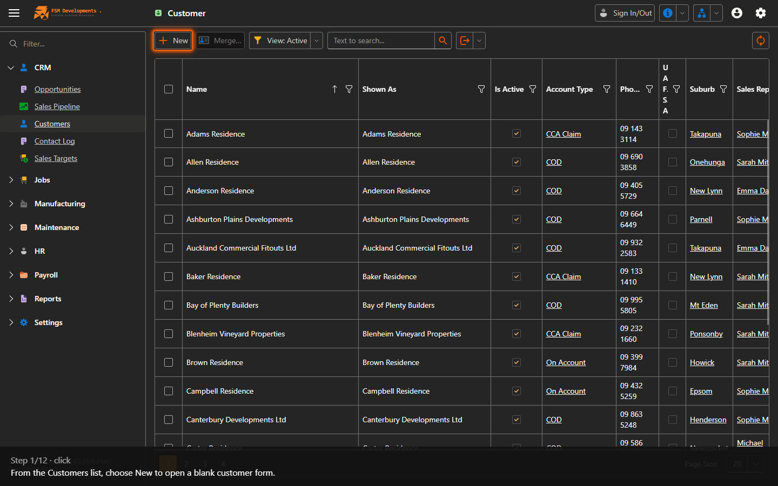Image resolution: width=778 pixels, height=486 pixels.
Task: Open the hamburger navigation menu
Action: [14, 13]
